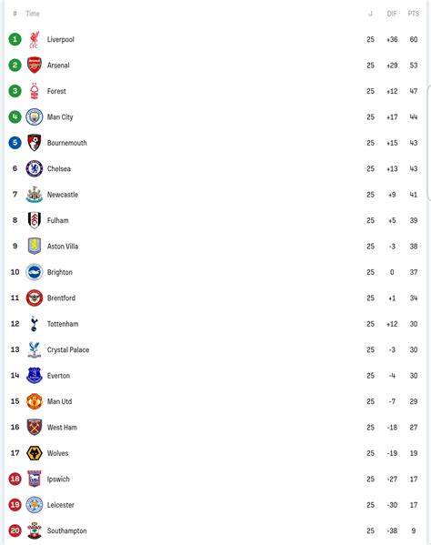The width and height of the screenshot is (431, 545).
Task: Select the Nottingham Forest tree crest
Action: pyautogui.click(x=35, y=91)
